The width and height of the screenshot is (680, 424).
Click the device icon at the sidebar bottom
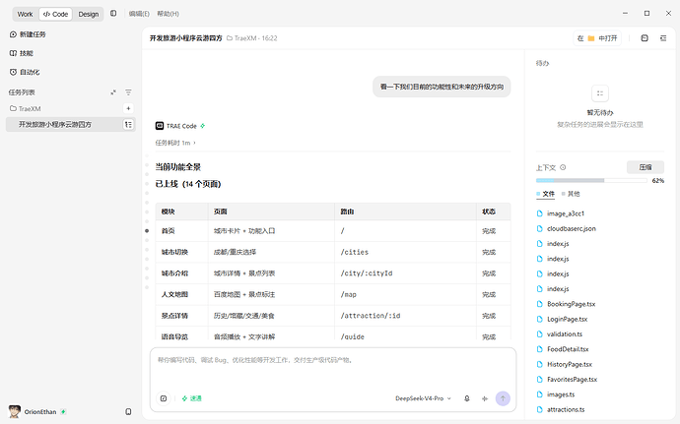point(128,411)
